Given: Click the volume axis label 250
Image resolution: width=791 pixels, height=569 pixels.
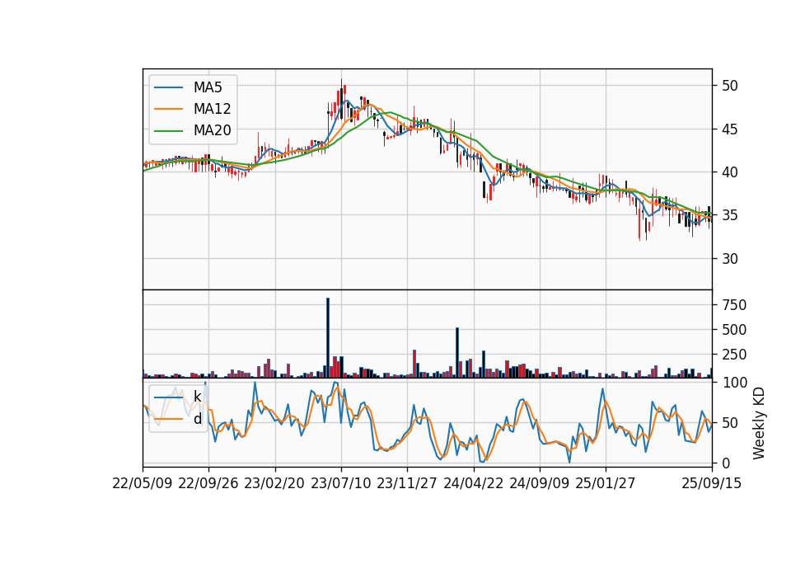Looking at the screenshot, I should click(x=734, y=355).
